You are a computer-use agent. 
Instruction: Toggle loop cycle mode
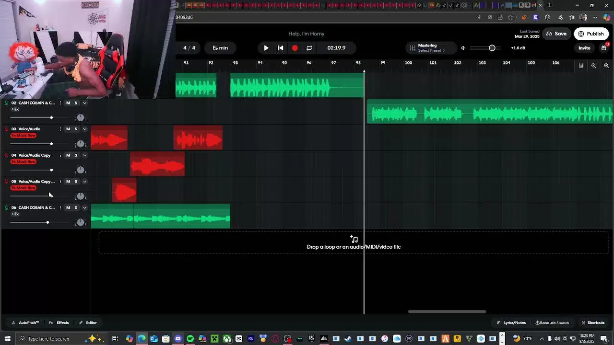(x=309, y=48)
